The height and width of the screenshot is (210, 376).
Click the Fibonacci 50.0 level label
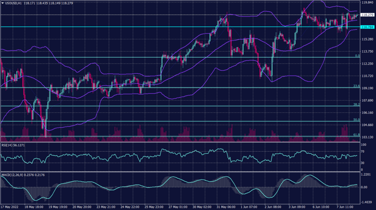pos(356,120)
